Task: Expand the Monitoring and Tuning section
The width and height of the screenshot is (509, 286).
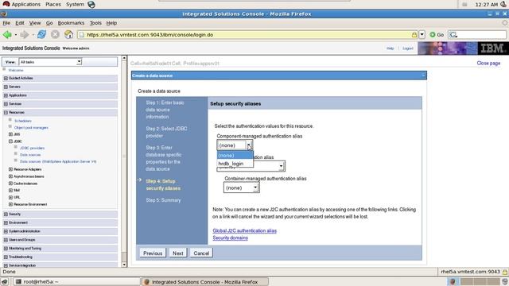Action: pos(6,249)
